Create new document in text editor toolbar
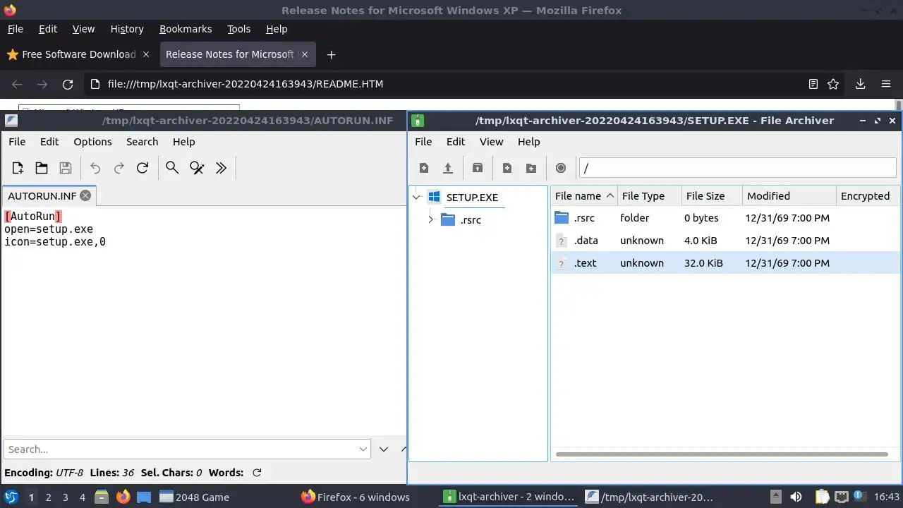This screenshot has height=508, width=903. click(18, 168)
